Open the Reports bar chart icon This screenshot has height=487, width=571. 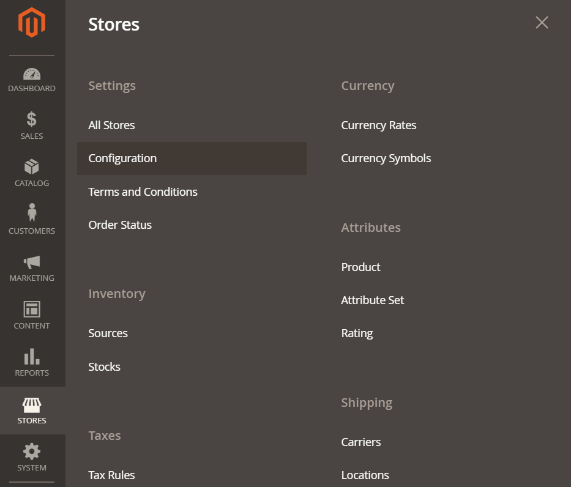[32, 356]
